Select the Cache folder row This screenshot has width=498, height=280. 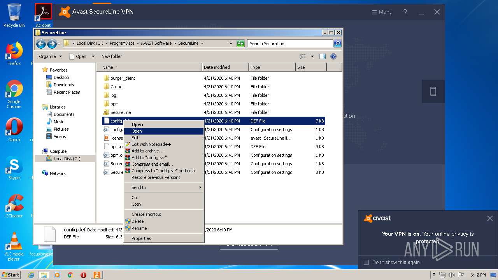point(214,87)
